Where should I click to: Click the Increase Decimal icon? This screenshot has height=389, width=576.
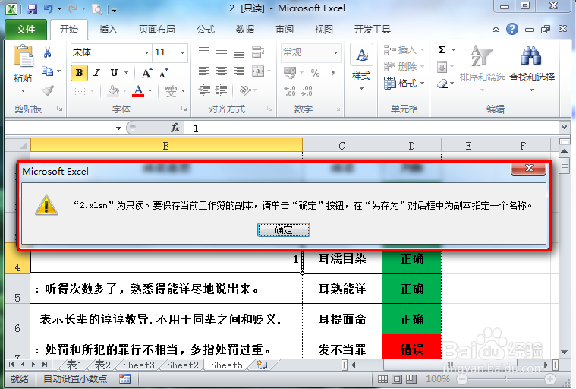tap(290, 91)
